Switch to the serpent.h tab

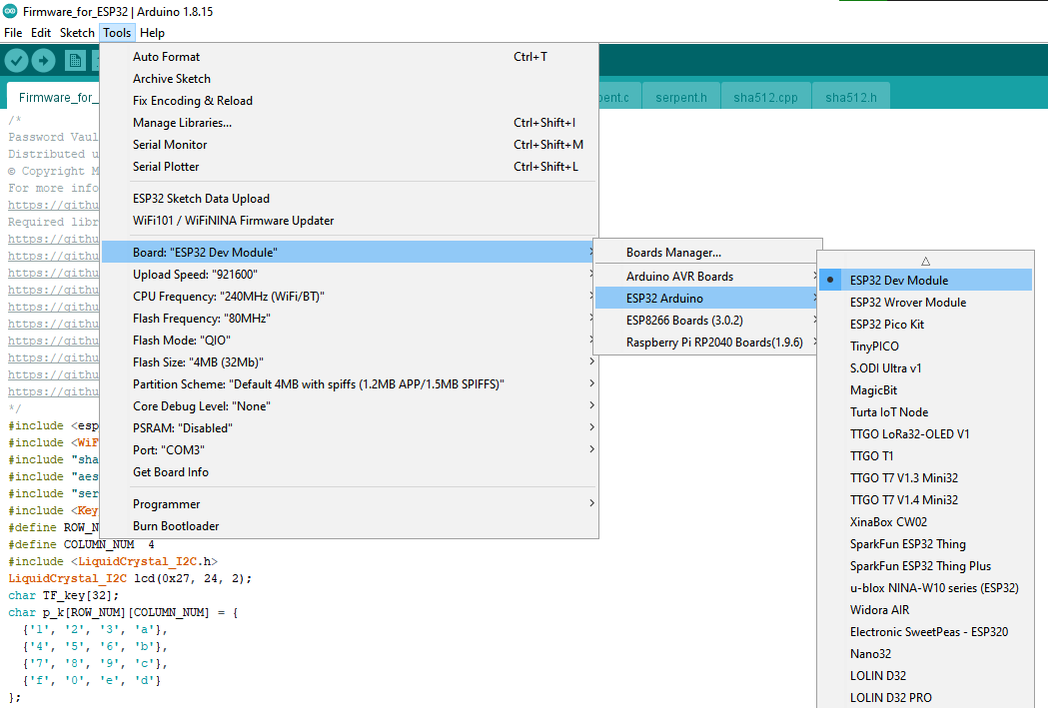click(680, 97)
